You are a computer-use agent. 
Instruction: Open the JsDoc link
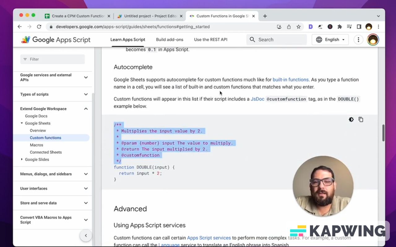257,99
